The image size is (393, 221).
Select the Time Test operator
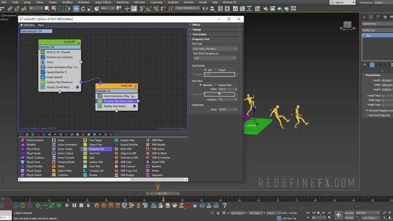pyautogui.click(x=95, y=166)
